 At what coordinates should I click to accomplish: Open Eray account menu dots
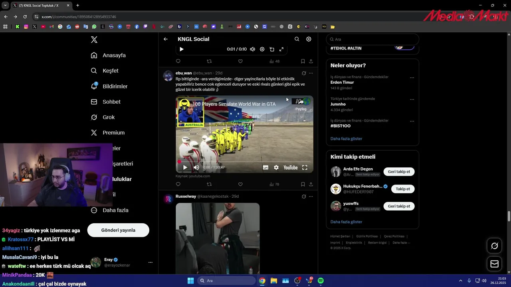[151, 262]
